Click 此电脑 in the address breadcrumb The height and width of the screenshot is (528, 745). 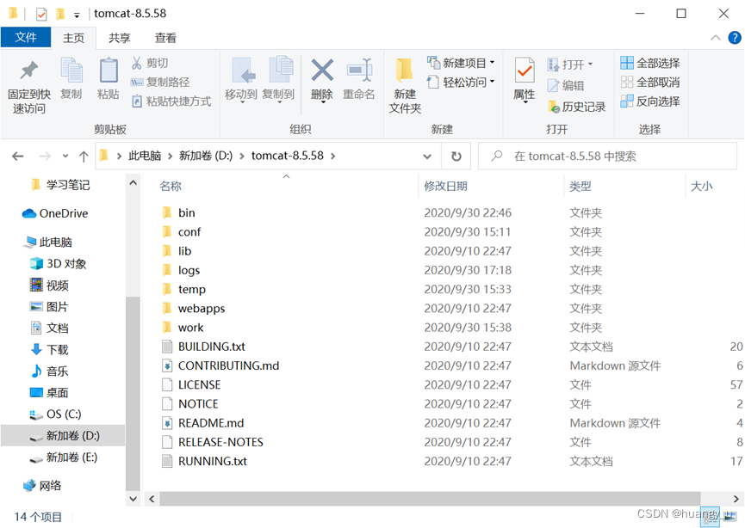145,156
